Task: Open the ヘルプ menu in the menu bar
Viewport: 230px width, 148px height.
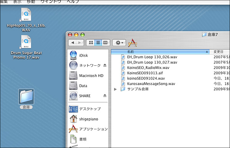Action: click(73, 2)
